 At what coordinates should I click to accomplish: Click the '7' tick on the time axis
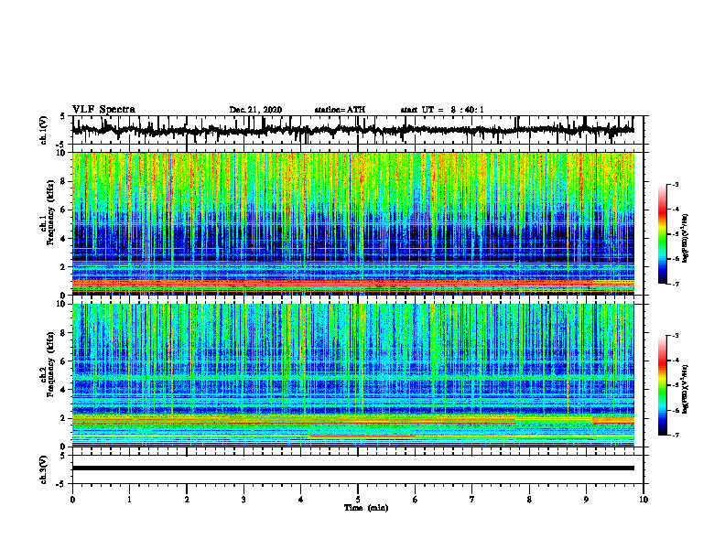(472, 500)
